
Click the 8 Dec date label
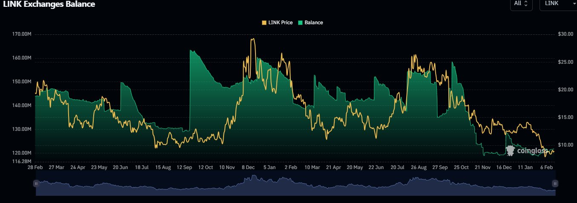click(x=248, y=168)
